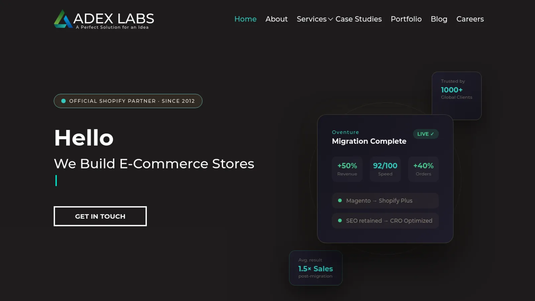Go to the Home nav item
Viewport: 535px width, 301px height.
245,19
